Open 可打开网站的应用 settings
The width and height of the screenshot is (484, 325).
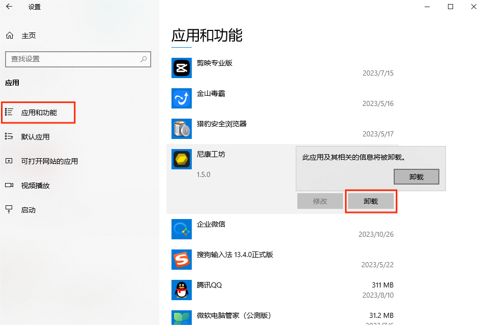click(51, 161)
